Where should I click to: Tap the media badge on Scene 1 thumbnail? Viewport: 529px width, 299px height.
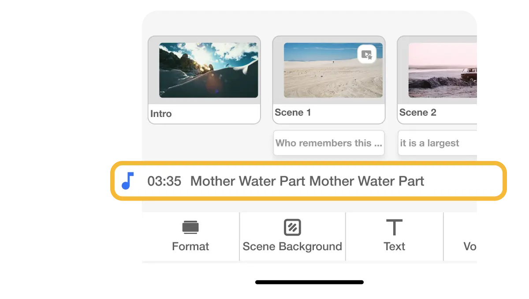[367, 55]
